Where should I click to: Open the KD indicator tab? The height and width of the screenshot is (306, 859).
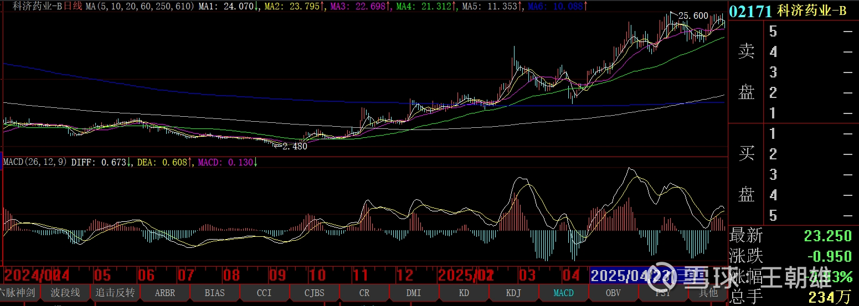point(464,293)
